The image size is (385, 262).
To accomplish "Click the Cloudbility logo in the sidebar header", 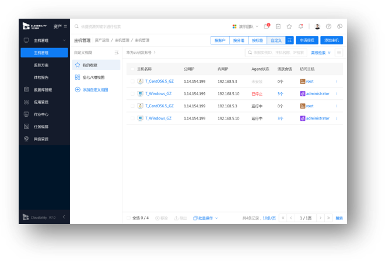I will tap(34, 26).
